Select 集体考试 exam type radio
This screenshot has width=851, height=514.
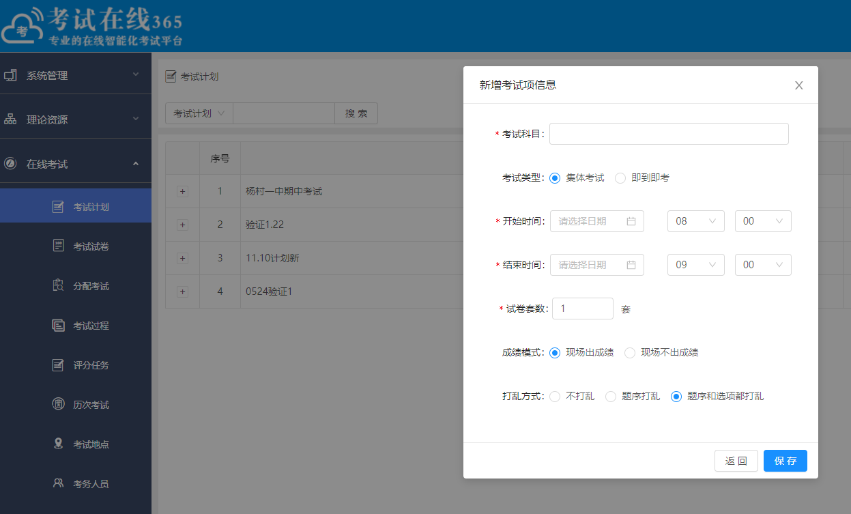(x=555, y=178)
